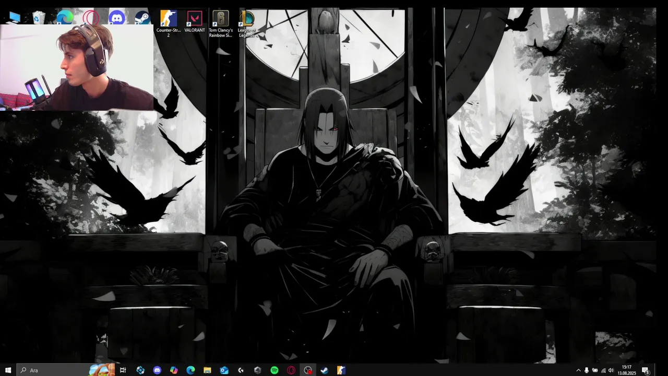Select the This PC desktop icon

(14, 18)
